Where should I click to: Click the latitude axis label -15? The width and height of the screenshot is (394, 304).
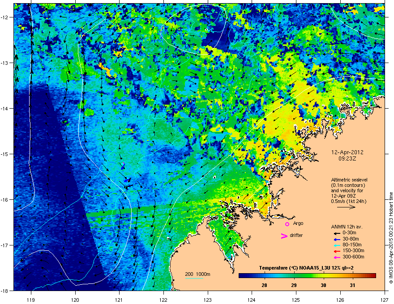pos(5,154)
